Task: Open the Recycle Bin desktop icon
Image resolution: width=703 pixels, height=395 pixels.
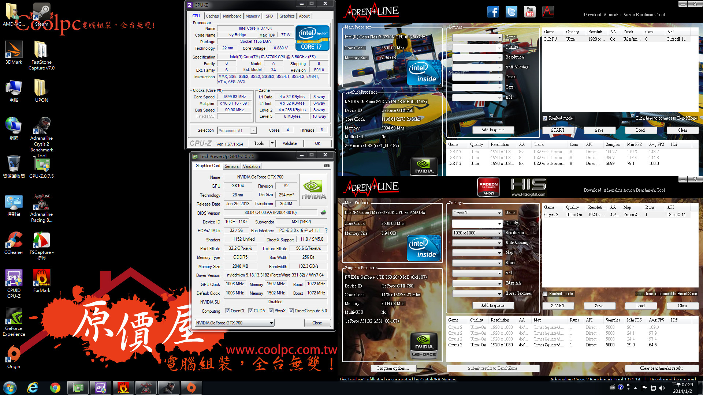Action: [x=14, y=167]
